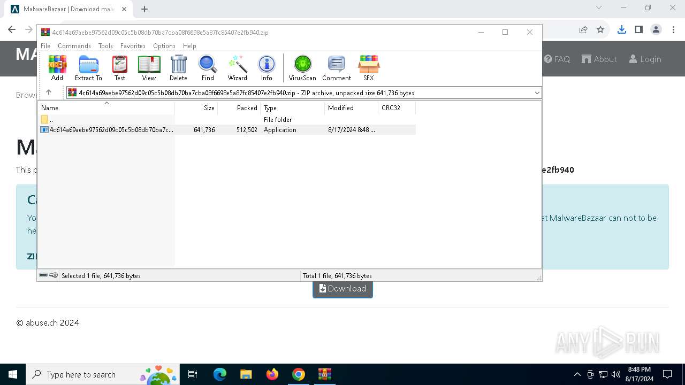Screen dimensions: 685x385
Task: Switch to Chrome in the taskbar
Action: pos(299,374)
